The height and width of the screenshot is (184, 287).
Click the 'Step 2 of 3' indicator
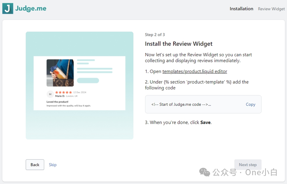[155, 35]
